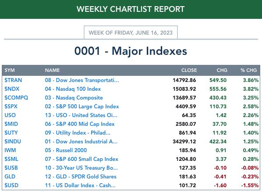Open the $NDX symbol link
The image size is (262, 192).
[12, 89]
